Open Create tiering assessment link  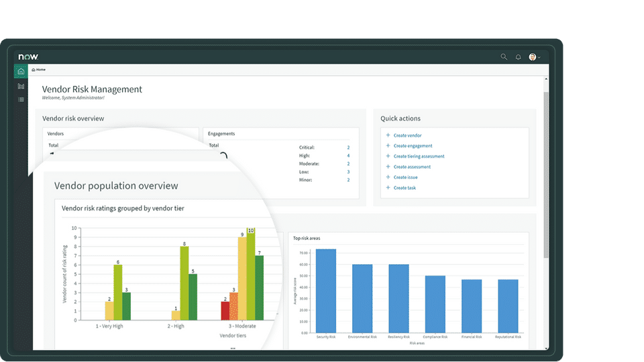pos(419,156)
